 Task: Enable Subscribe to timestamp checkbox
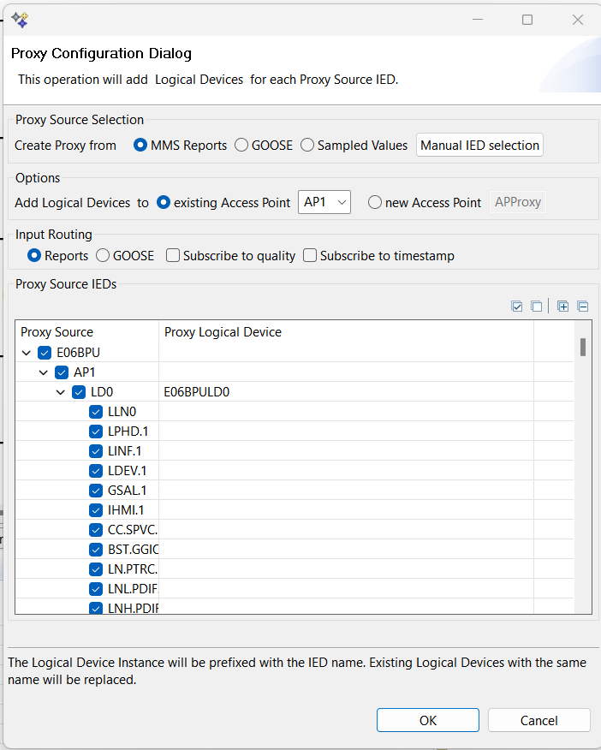point(310,255)
